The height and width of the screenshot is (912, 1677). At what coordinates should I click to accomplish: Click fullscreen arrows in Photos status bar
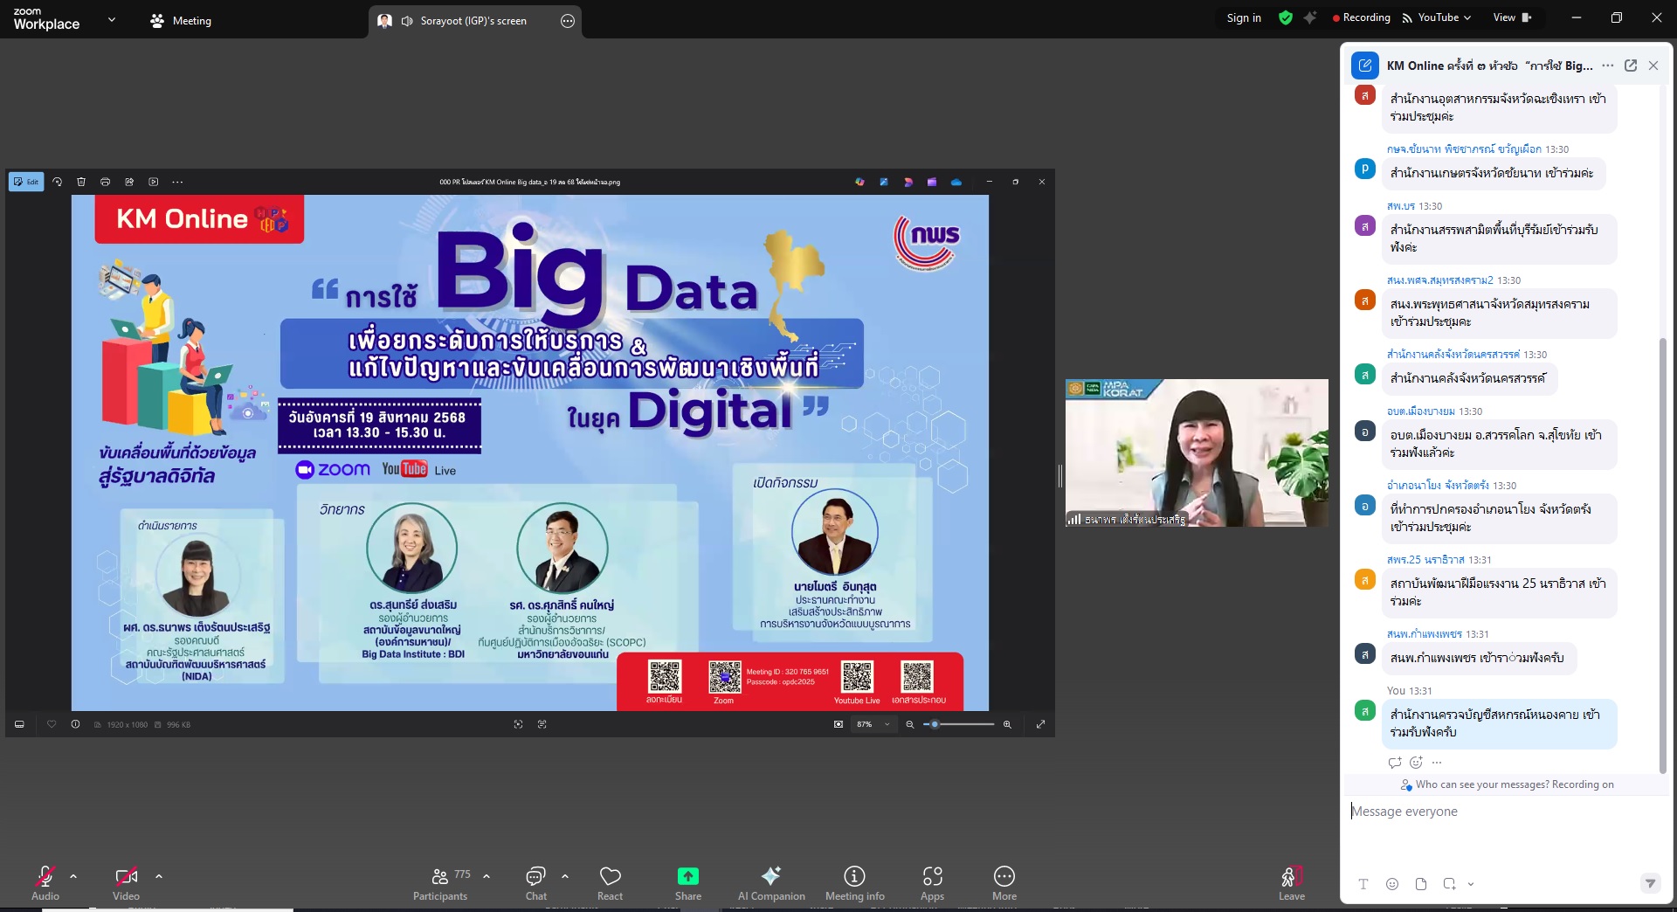pos(1040,724)
